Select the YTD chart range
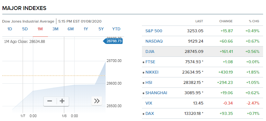The height and width of the screenshot is (121, 266). (x=116, y=29)
